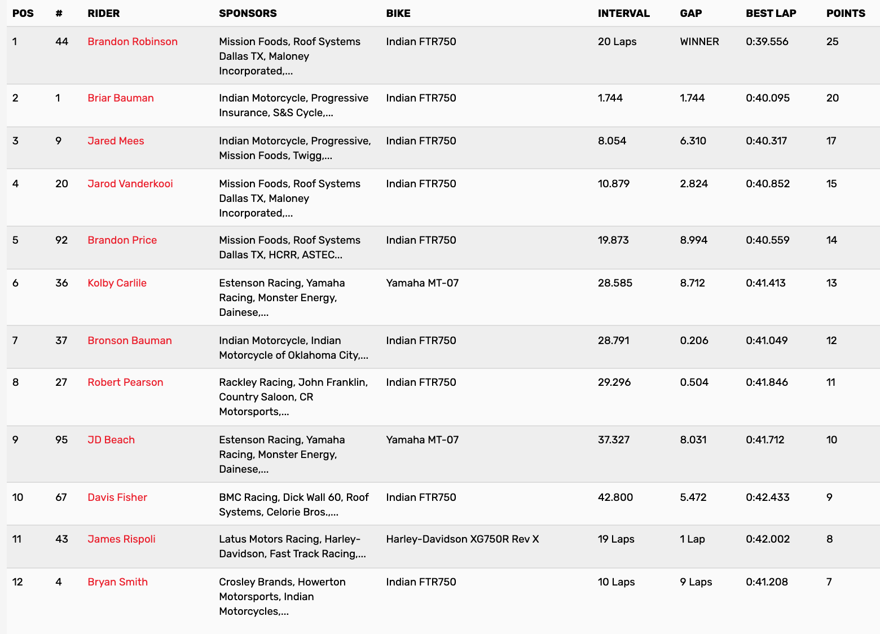Click the INTERVAL column header
The image size is (880, 634).
pos(623,14)
